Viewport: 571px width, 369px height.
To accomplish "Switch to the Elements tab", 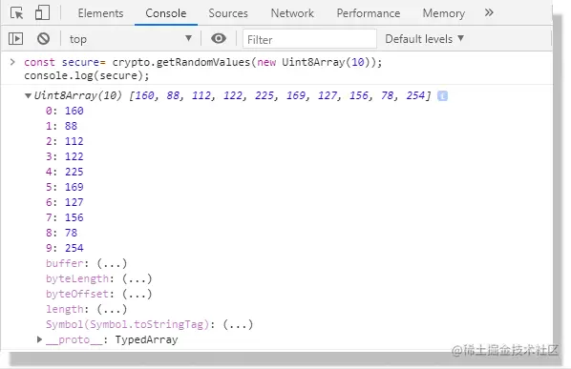I will (100, 13).
